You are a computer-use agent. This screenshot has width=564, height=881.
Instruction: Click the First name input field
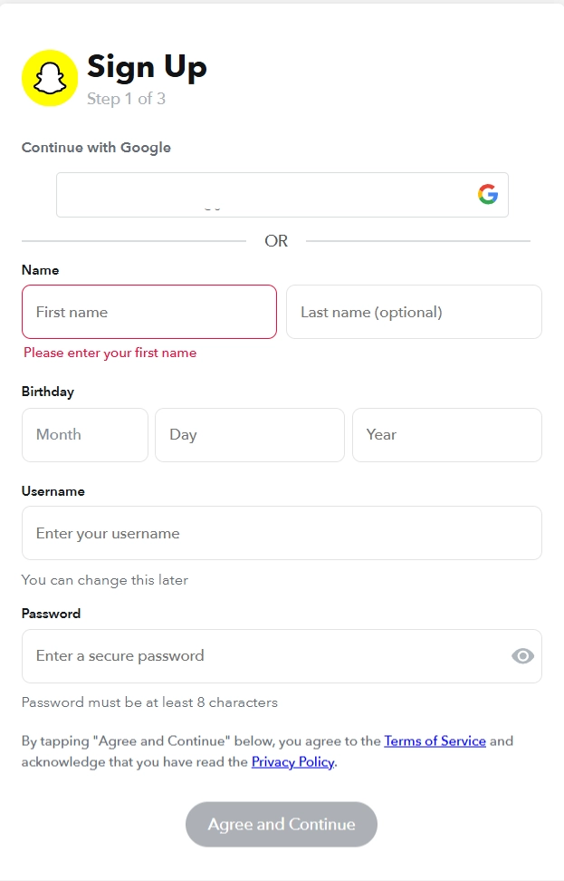point(148,311)
